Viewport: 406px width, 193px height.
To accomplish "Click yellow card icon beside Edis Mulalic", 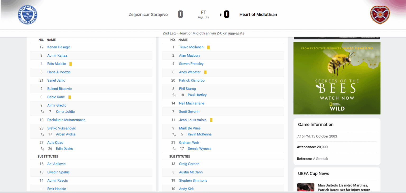I will point(71,64).
